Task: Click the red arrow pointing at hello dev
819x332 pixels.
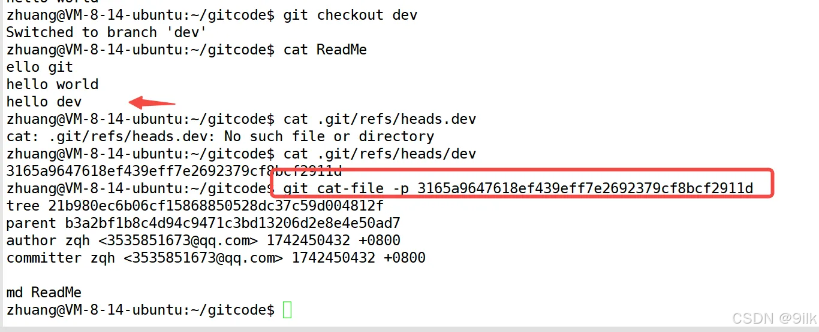Action: [x=152, y=102]
